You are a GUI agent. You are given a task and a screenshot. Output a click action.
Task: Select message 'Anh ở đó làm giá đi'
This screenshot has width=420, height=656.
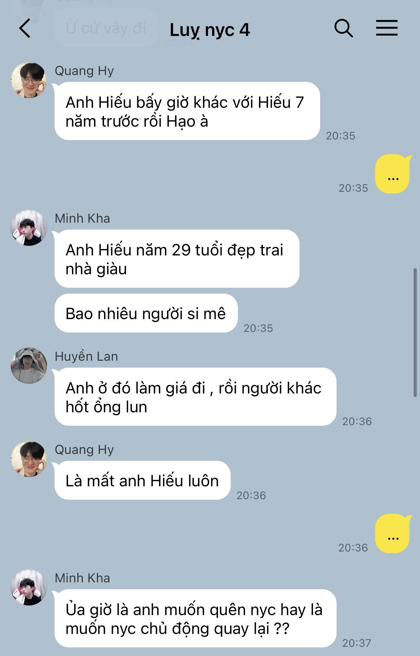pyautogui.click(x=196, y=397)
